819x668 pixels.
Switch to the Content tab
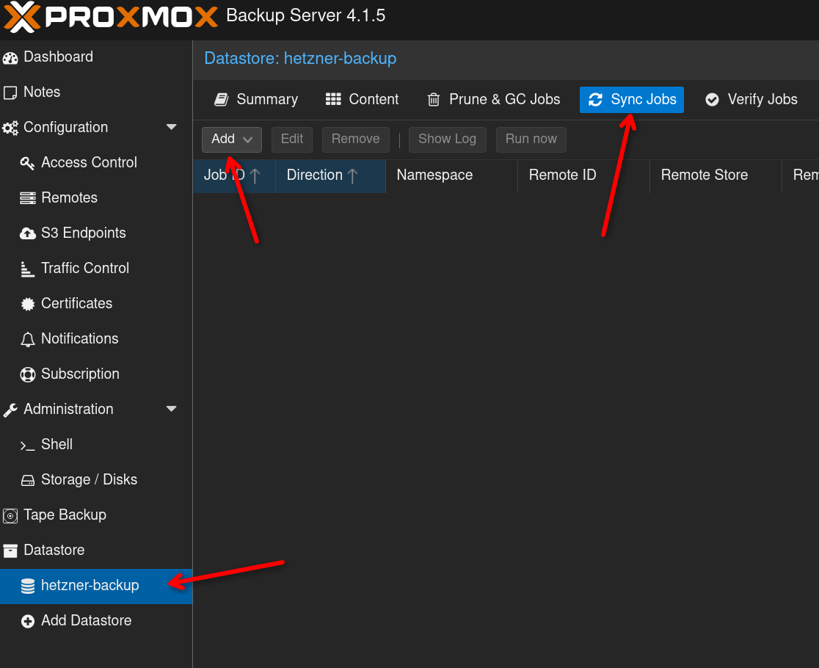click(x=363, y=100)
